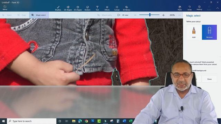Open Cortana from the taskbar
The height and width of the screenshot is (124, 221).
(60, 121)
